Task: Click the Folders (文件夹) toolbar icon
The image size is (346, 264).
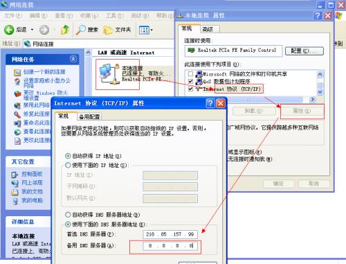Action: [108, 30]
